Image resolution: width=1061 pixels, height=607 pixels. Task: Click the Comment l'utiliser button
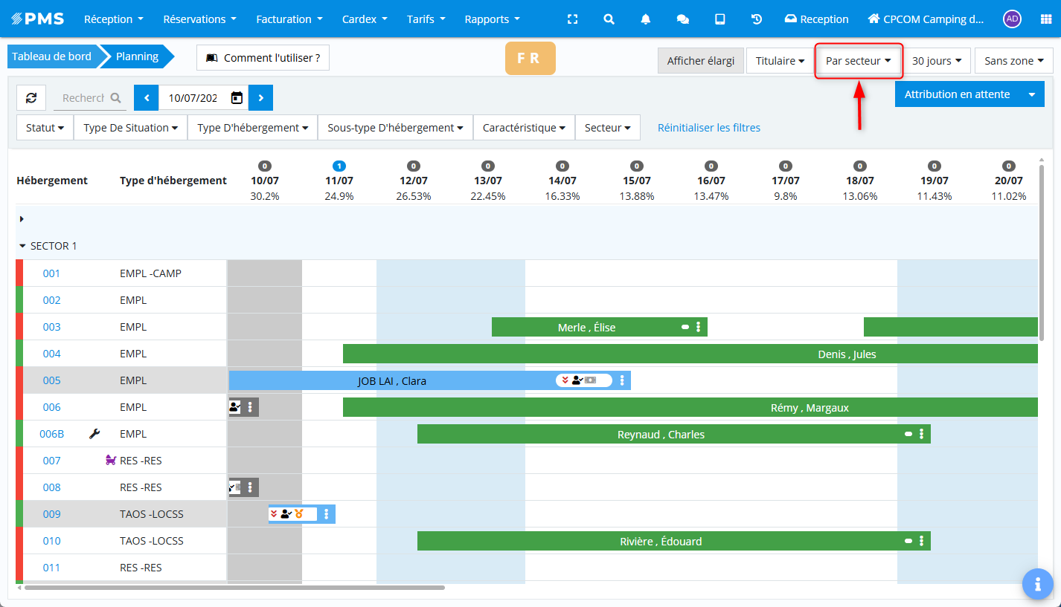coord(263,58)
